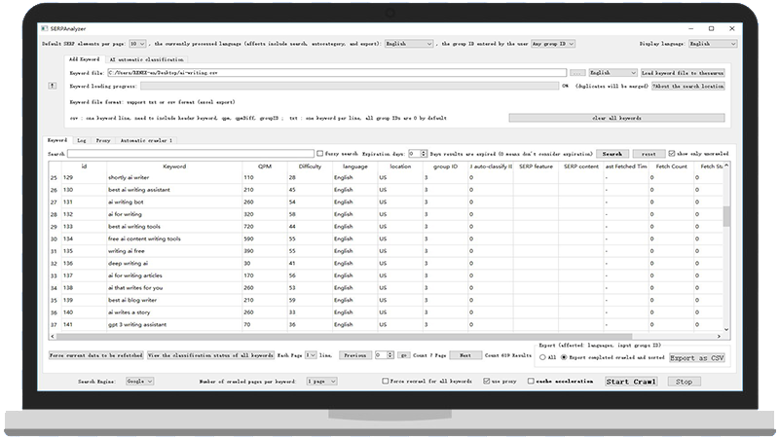Click the Search button
The height and width of the screenshot is (440, 779).
click(x=612, y=154)
